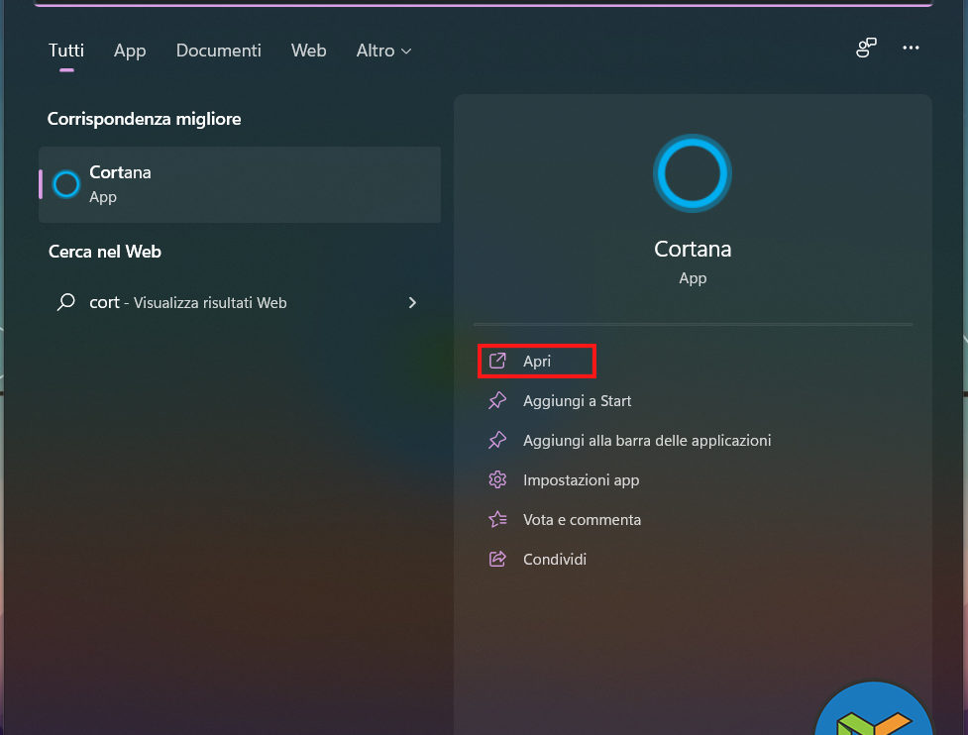Click the Apri open-external icon
The image size is (968, 735).
(x=497, y=361)
